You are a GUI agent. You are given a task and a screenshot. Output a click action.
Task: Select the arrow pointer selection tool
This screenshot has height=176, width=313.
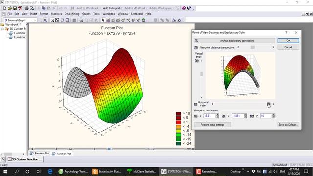click(103, 20)
